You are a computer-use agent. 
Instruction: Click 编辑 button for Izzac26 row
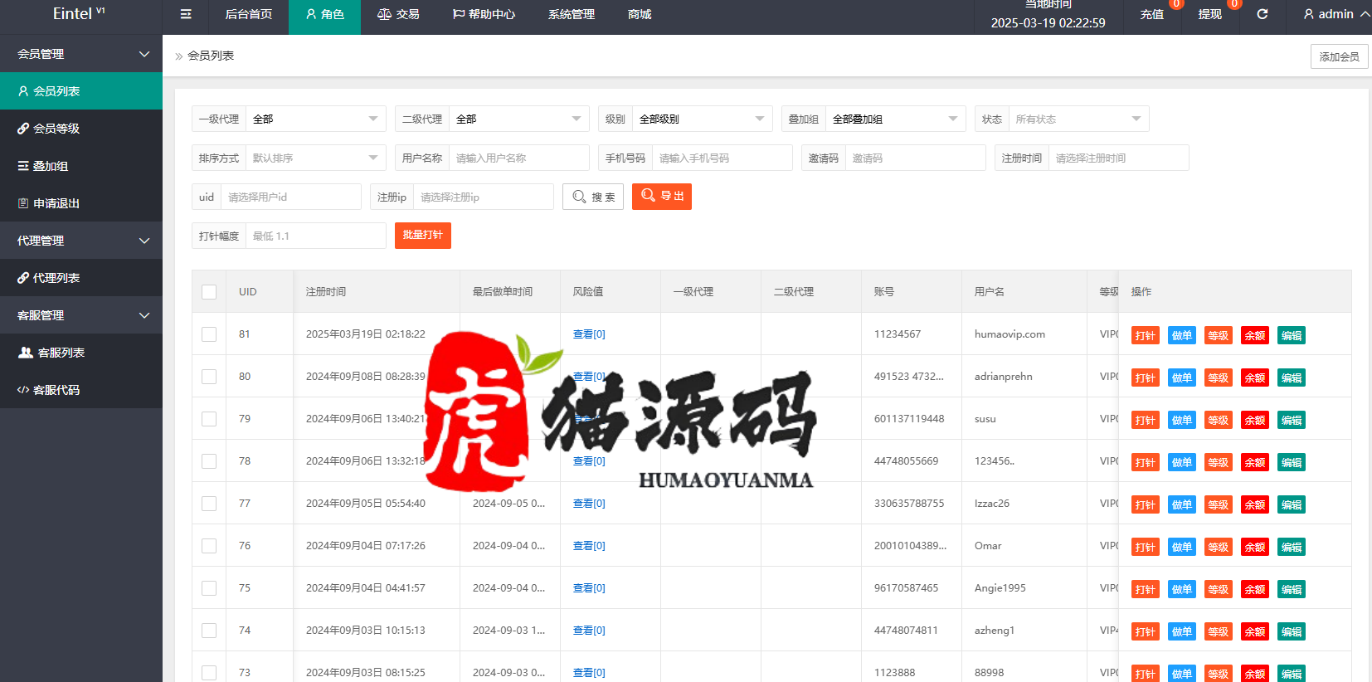pos(1292,504)
